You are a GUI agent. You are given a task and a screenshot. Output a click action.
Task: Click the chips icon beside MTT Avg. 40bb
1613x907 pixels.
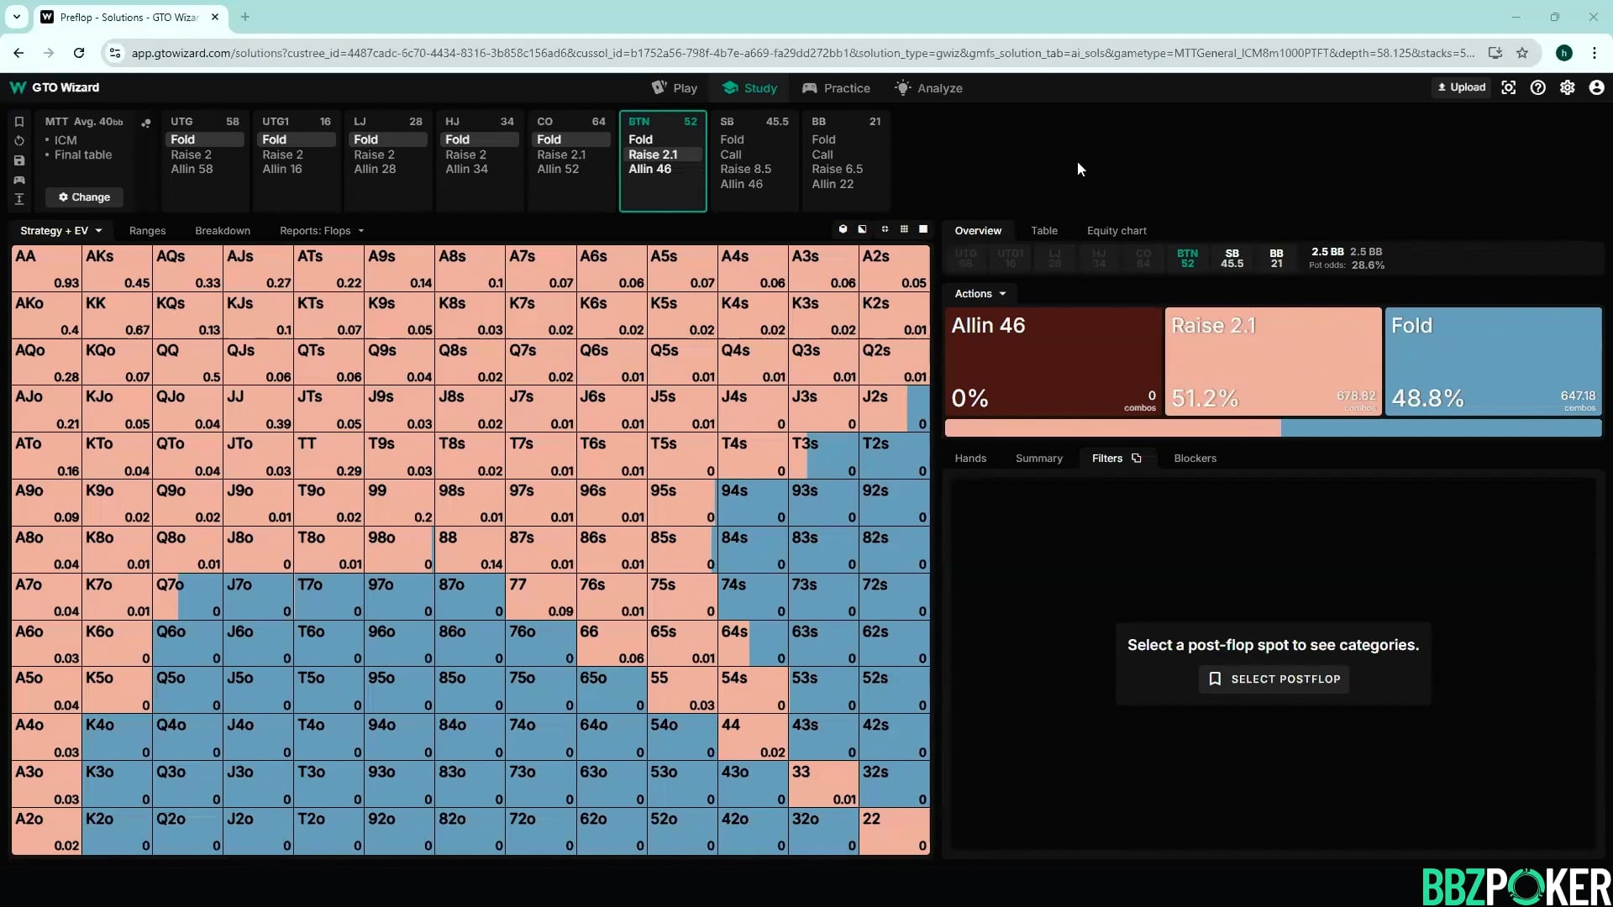[146, 123]
